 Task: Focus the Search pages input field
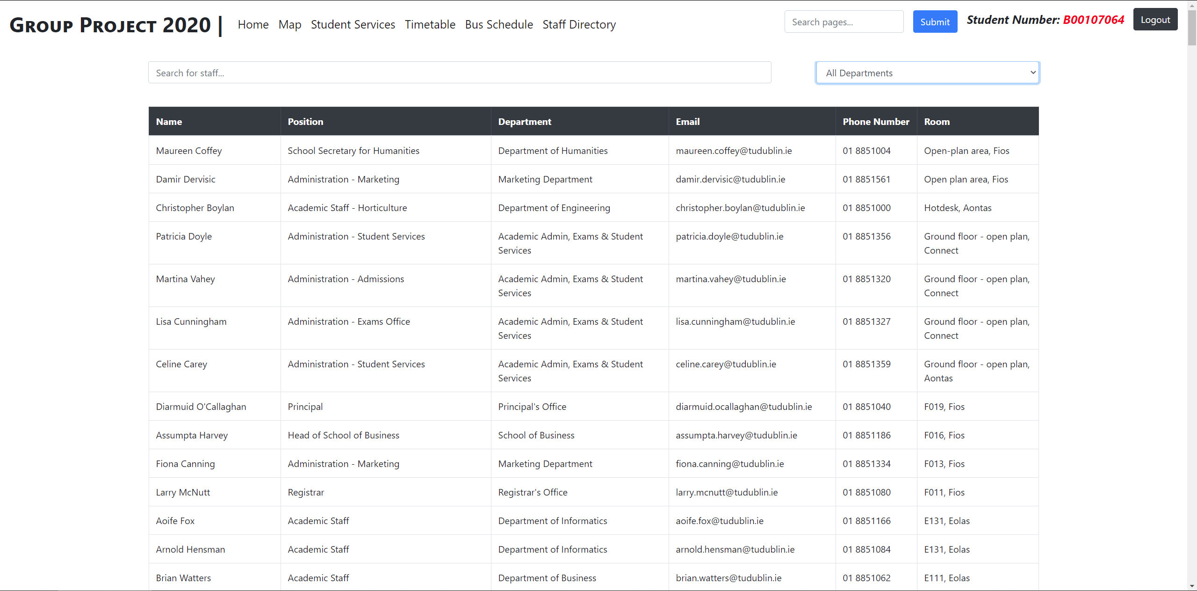tap(844, 22)
